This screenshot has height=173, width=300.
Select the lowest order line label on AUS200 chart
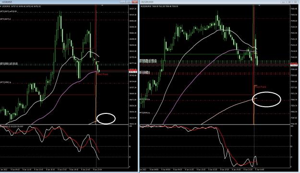(x=144, y=113)
